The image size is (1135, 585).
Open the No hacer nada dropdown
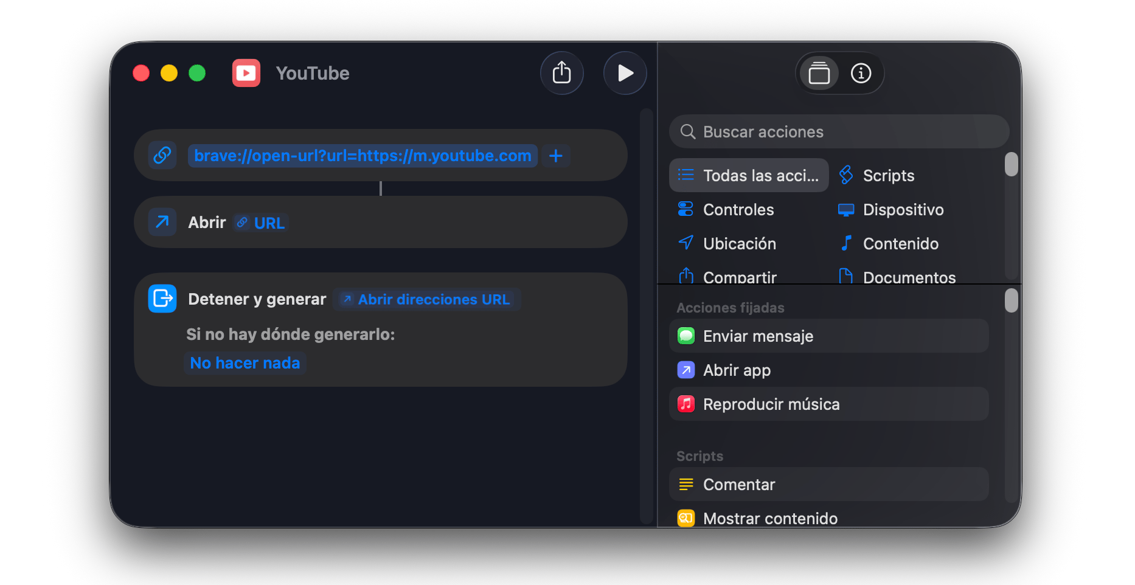[x=245, y=363]
